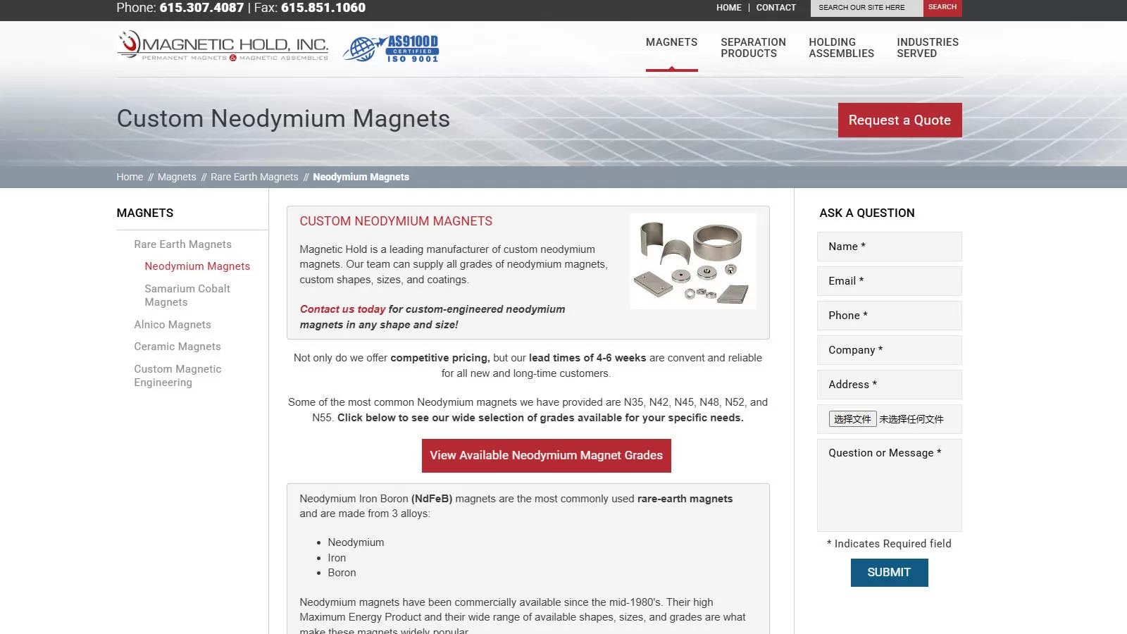Select the globe icon near ISO 9001
The height and width of the screenshot is (634, 1127).
point(362,49)
